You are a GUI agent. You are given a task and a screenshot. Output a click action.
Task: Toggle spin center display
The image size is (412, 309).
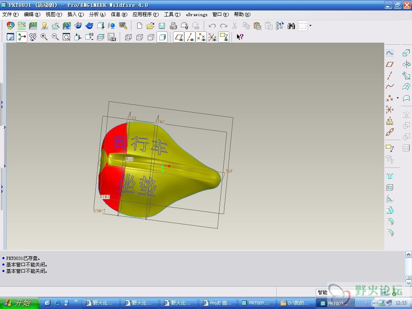pos(22,37)
